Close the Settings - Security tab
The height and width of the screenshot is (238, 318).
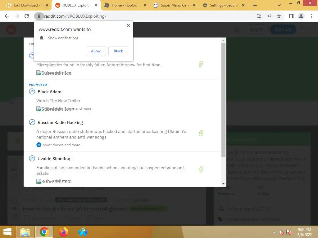click(243, 5)
